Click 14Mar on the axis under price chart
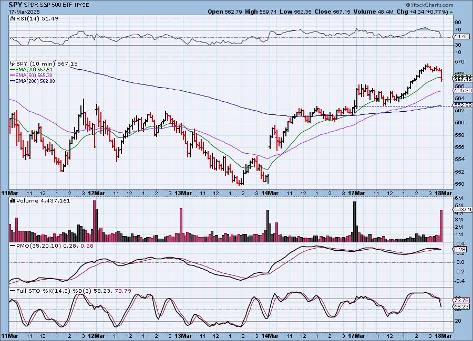This screenshot has width=473, height=341. point(270,193)
